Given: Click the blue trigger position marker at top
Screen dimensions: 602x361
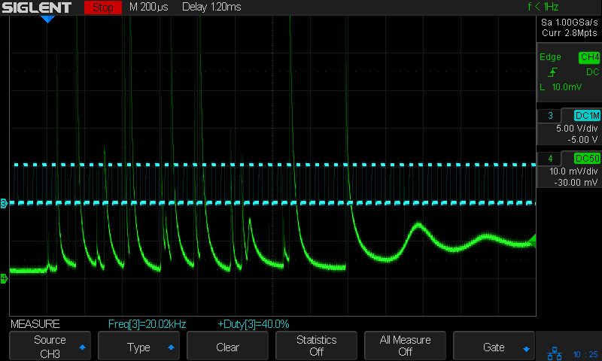Looking at the screenshot, I should pyautogui.click(x=47, y=19).
